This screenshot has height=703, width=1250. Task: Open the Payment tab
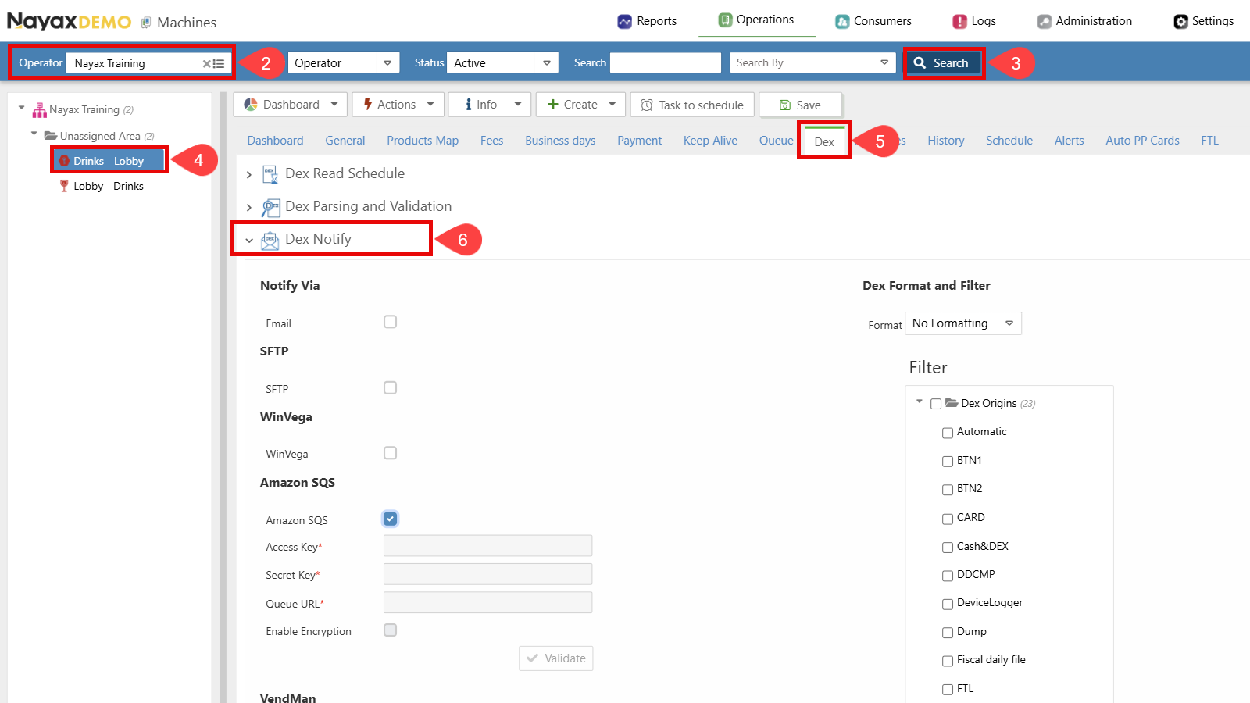point(640,141)
